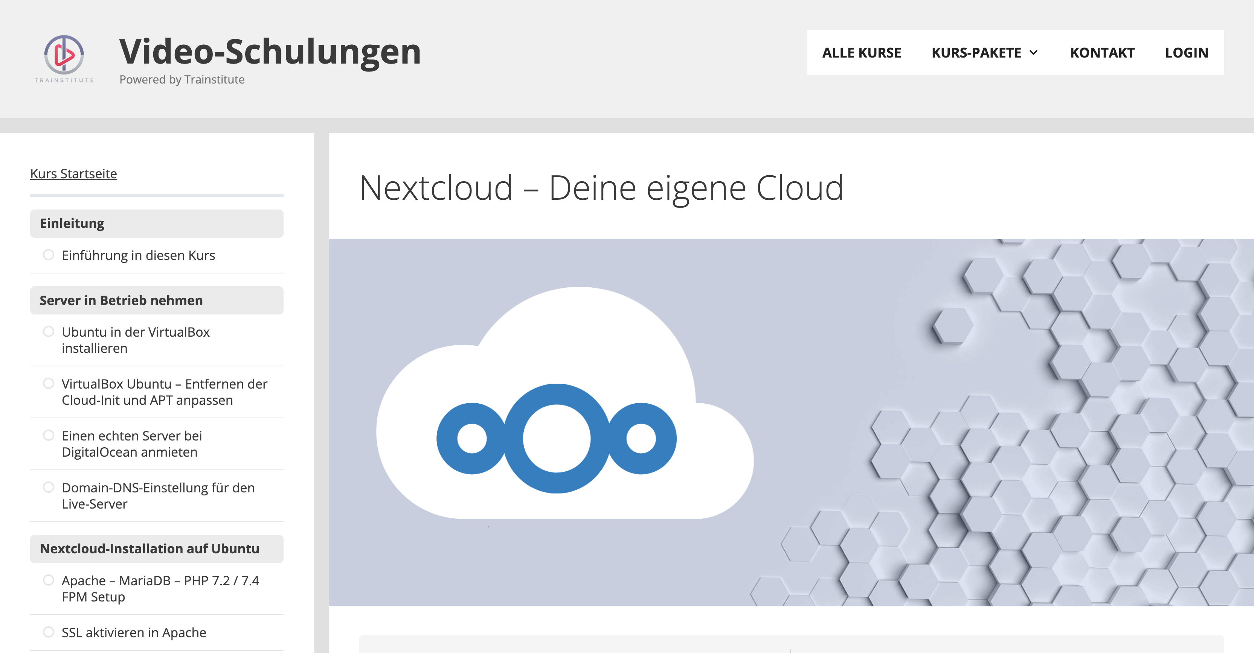This screenshot has width=1254, height=653.
Task: Collapse the Server in Betrieb nehmen section
Action: [157, 301]
